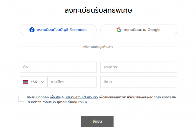This screenshot has width=196, height=133.
Task: Tick the ยอมรับข้อตกลง consent checkbox
Action: click(x=21, y=99)
